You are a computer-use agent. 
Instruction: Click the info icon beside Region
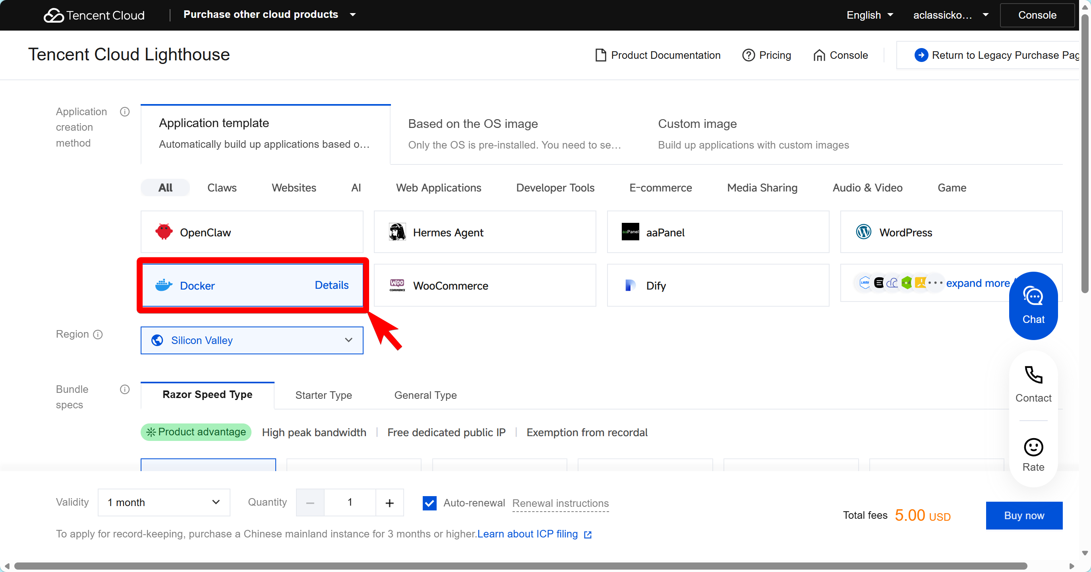pyautogui.click(x=98, y=334)
